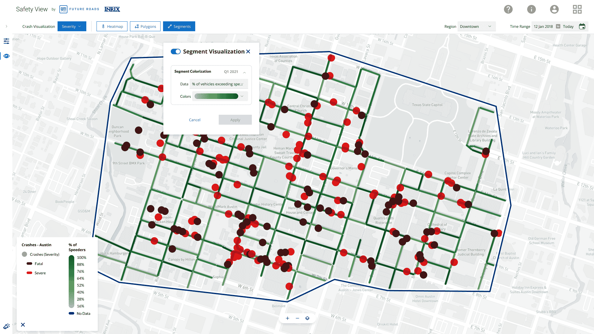Select the Crash Visualization tab
Viewport: 594px width, 334px height.
click(39, 26)
